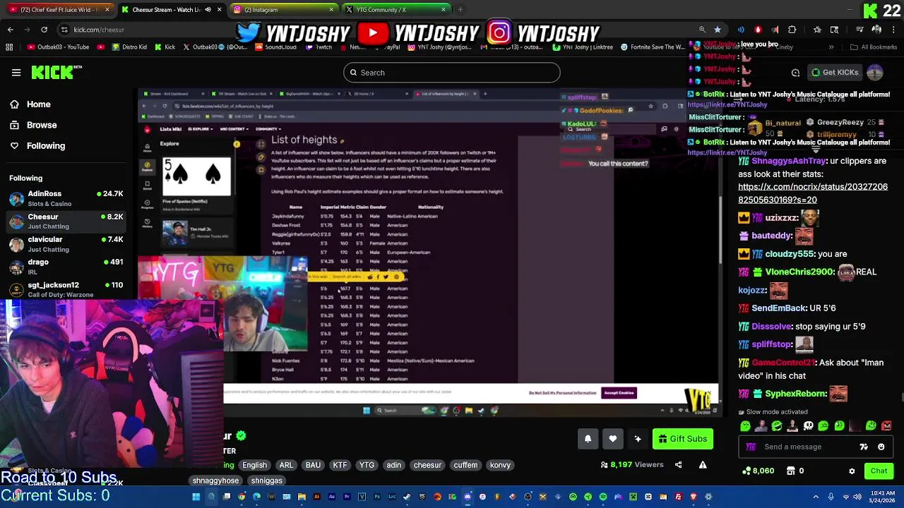This screenshot has width=904, height=508.
Task: Click the red angry quick emote above chat box
Action: click(x=886, y=426)
